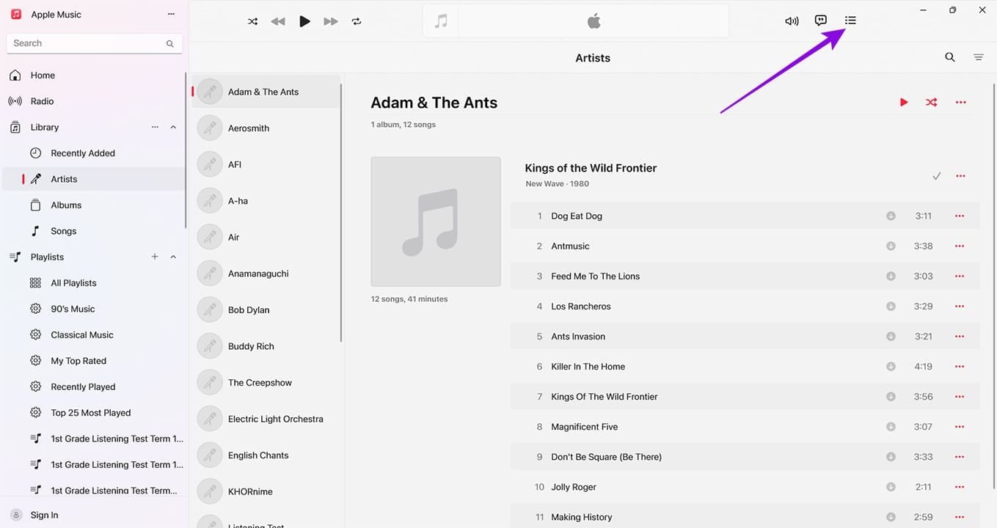The width and height of the screenshot is (997, 528).
Task: Download Killer In The Home
Action: [x=891, y=367]
